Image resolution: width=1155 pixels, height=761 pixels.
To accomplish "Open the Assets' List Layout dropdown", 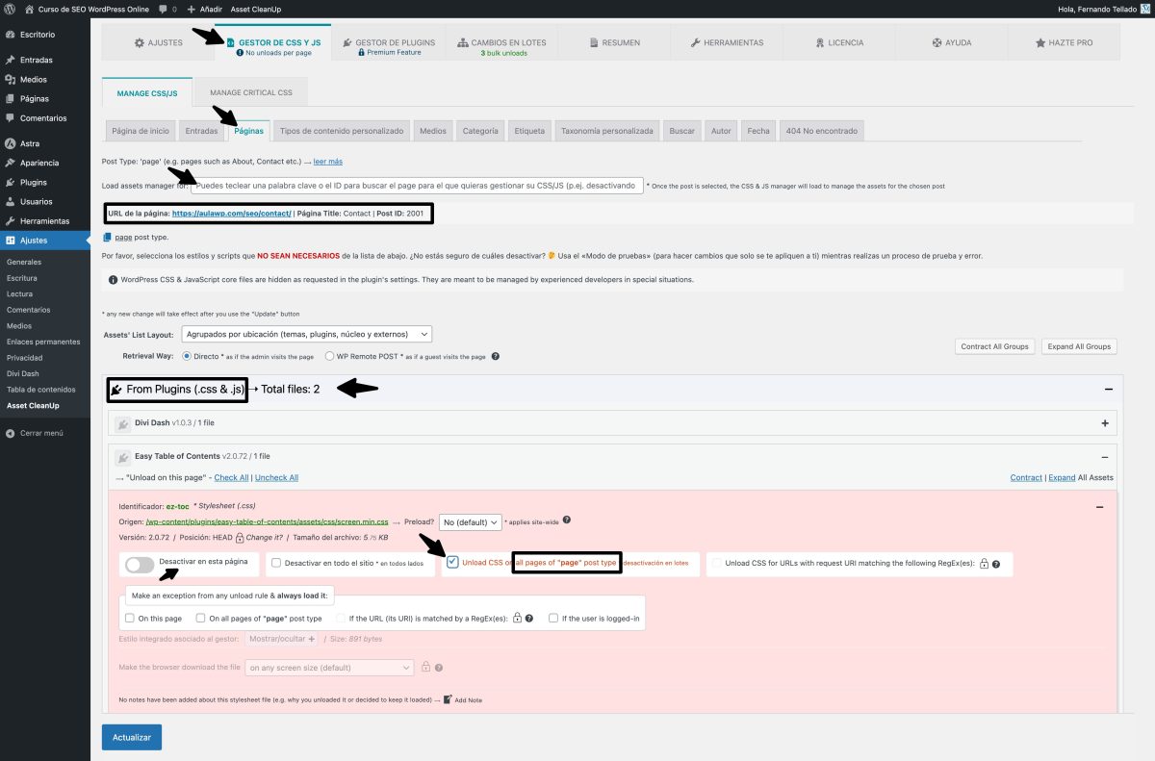I will click(306, 334).
